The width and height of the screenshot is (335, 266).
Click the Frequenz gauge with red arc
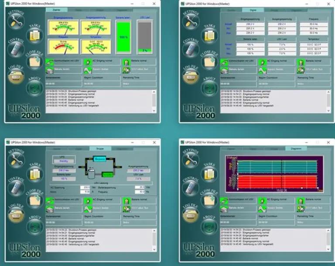[x=63, y=47]
